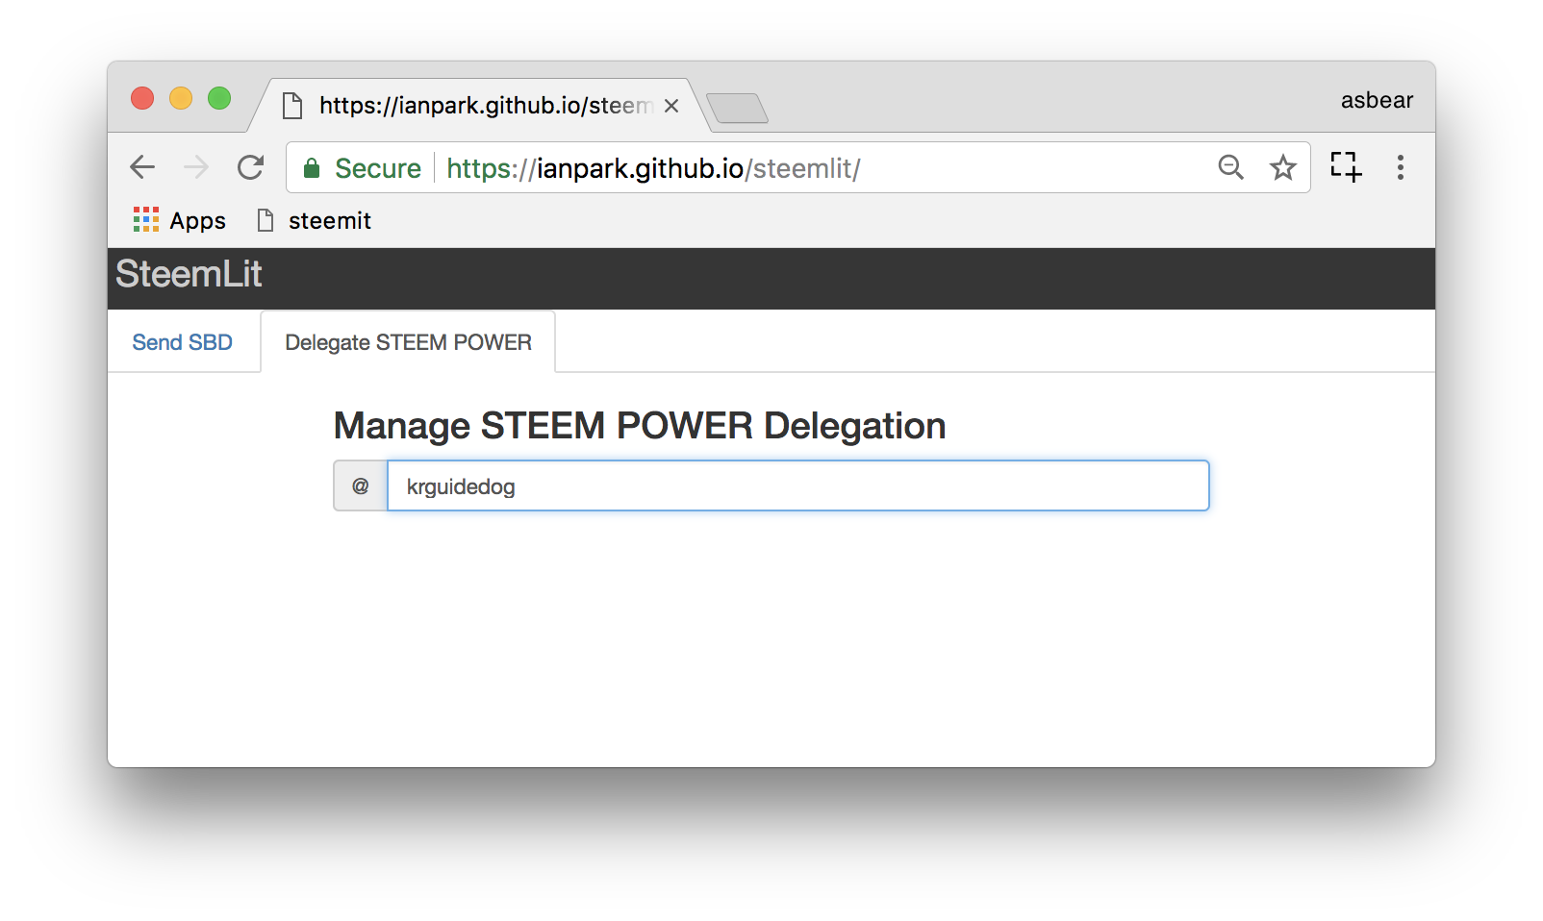This screenshot has width=1543, height=921.
Task: Bookmark this page with the star icon
Action: [x=1283, y=167]
